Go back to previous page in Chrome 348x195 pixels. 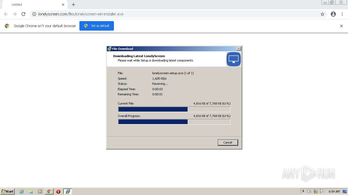click(6, 14)
